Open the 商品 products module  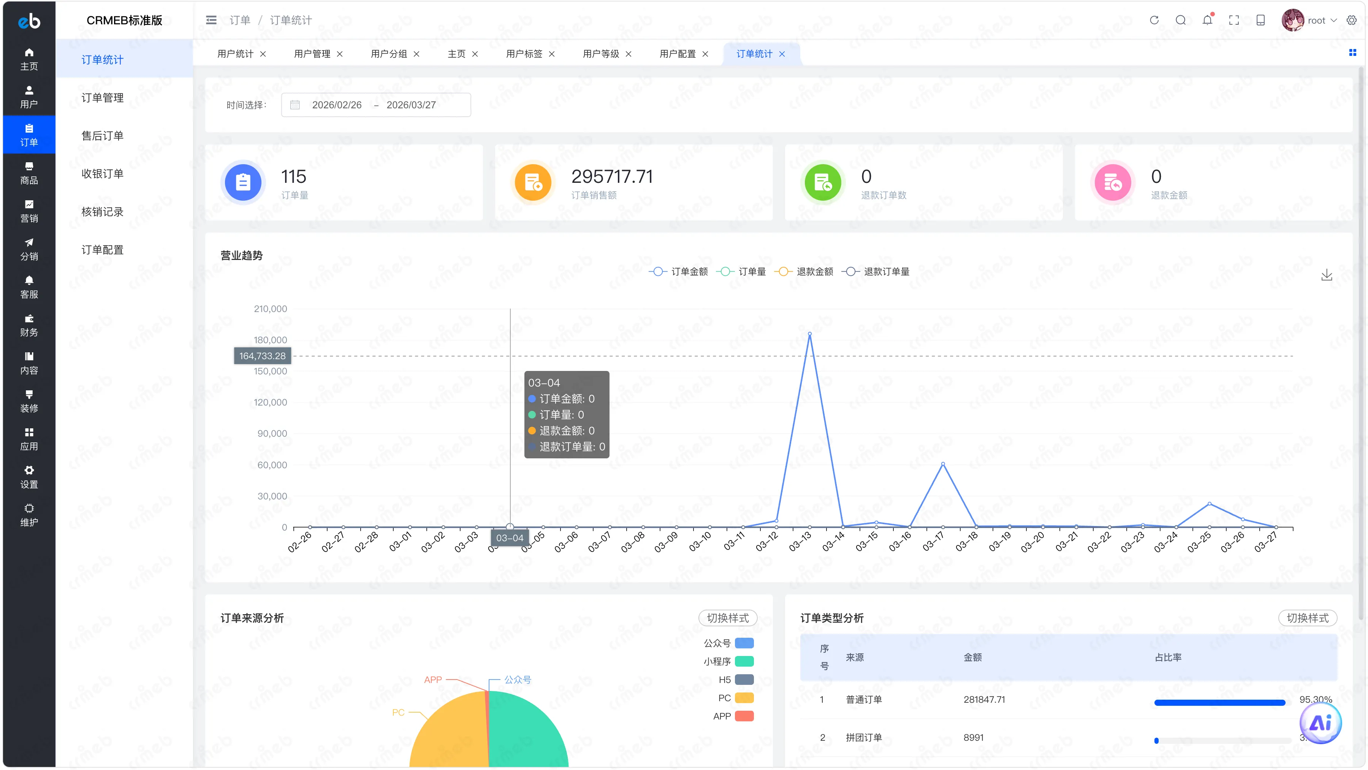tap(28, 173)
